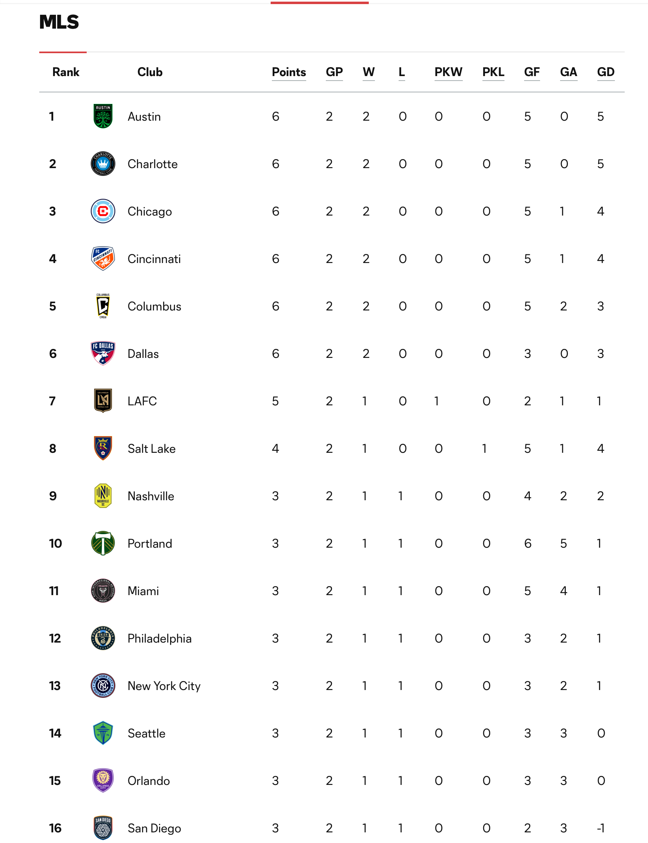
Task: Click the Charlotte FC crest icon
Action: [103, 164]
